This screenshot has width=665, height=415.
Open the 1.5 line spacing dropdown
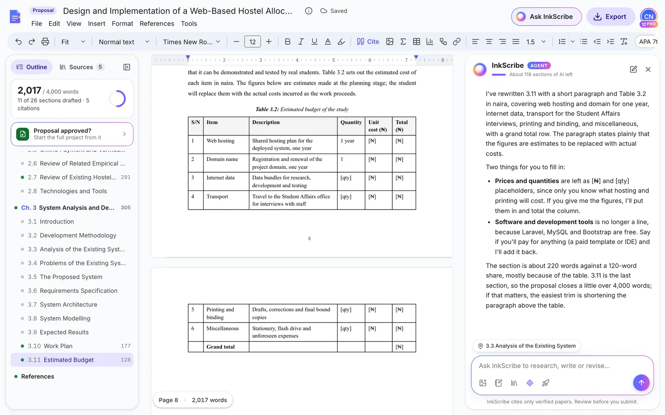click(x=536, y=41)
